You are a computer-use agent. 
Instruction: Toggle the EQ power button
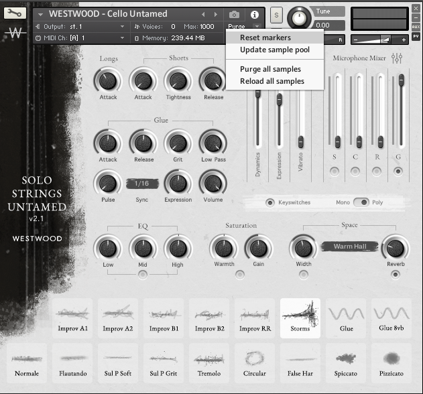[143, 274]
